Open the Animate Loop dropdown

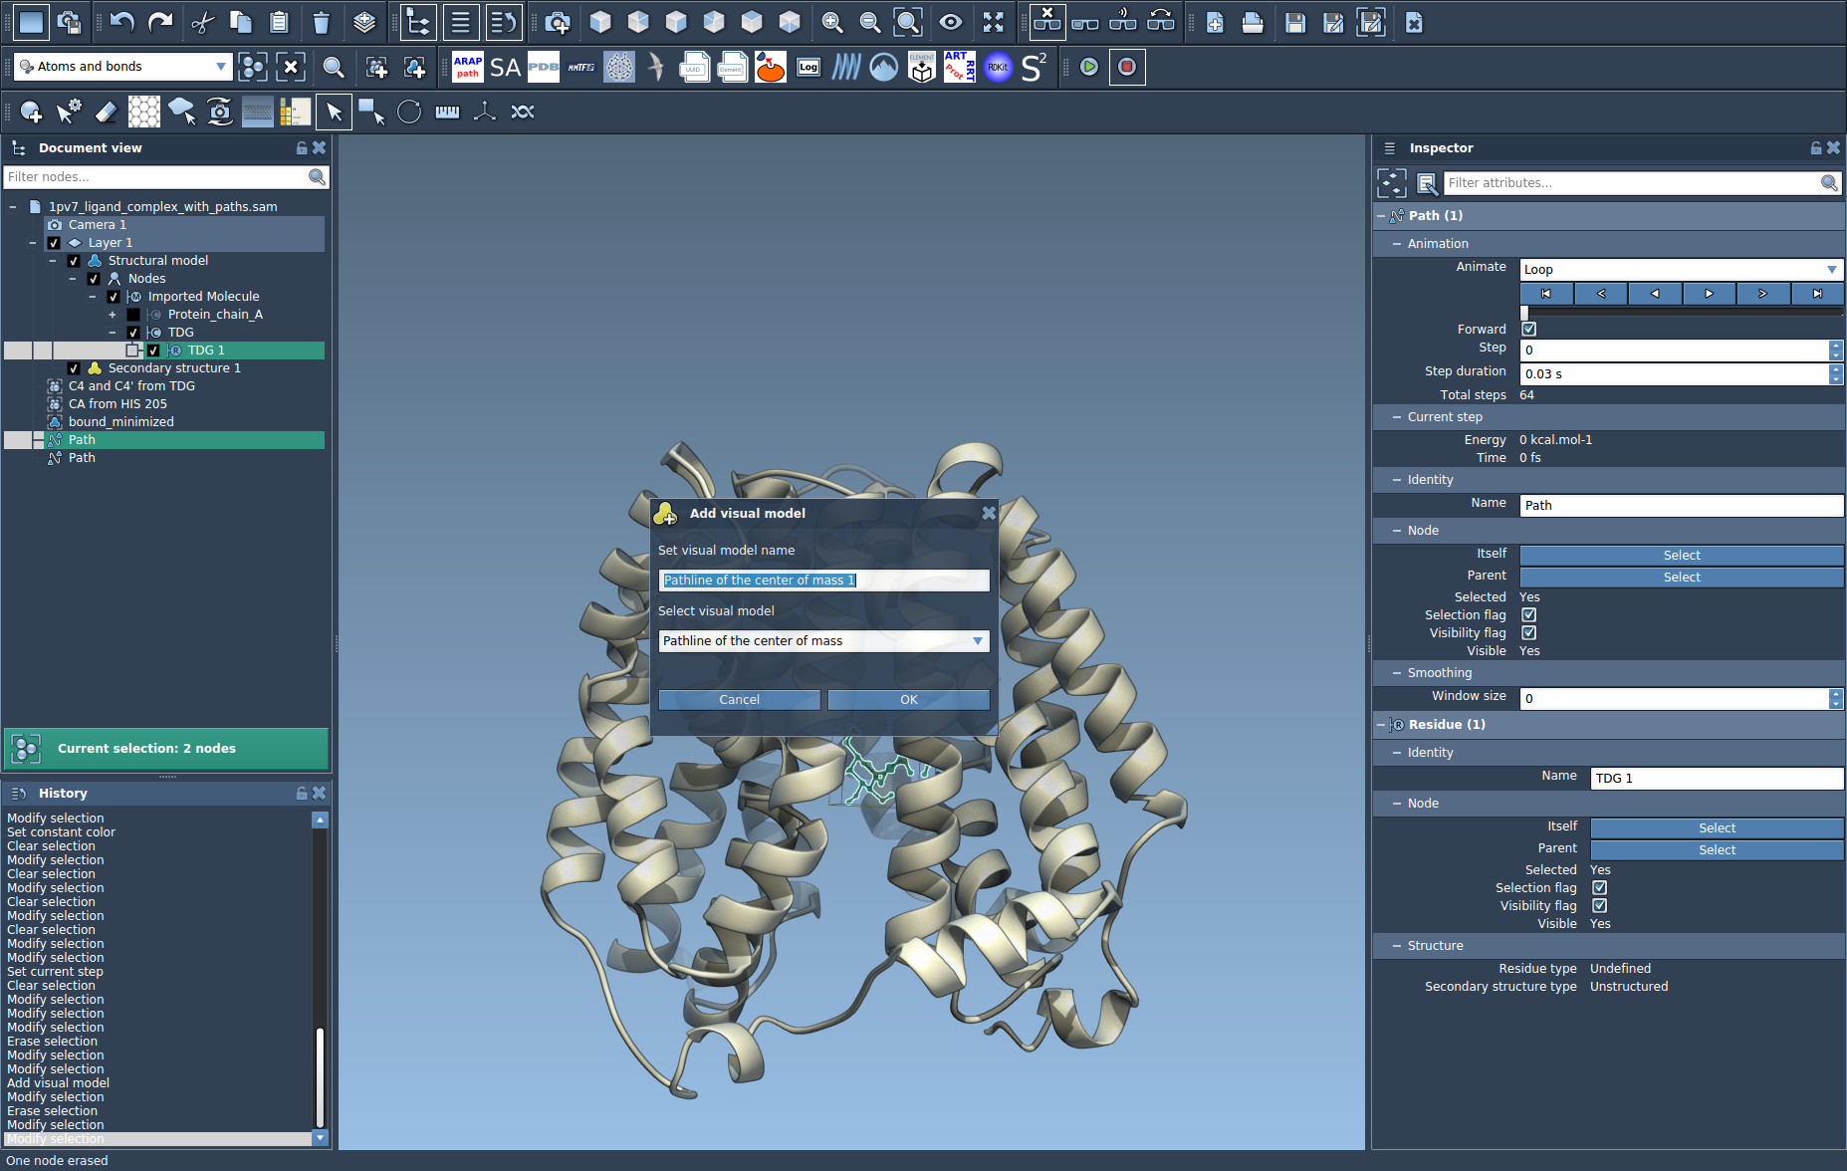pos(1681,269)
